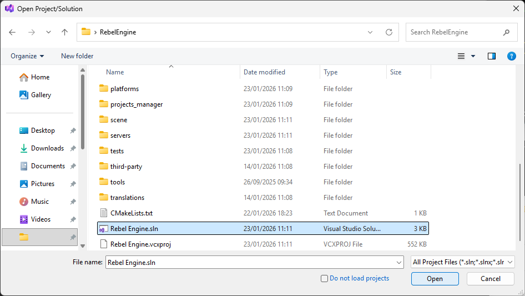Image resolution: width=525 pixels, height=296 pixels.
Task: Expand the address bar history dropdown
Action: point(370,32)
